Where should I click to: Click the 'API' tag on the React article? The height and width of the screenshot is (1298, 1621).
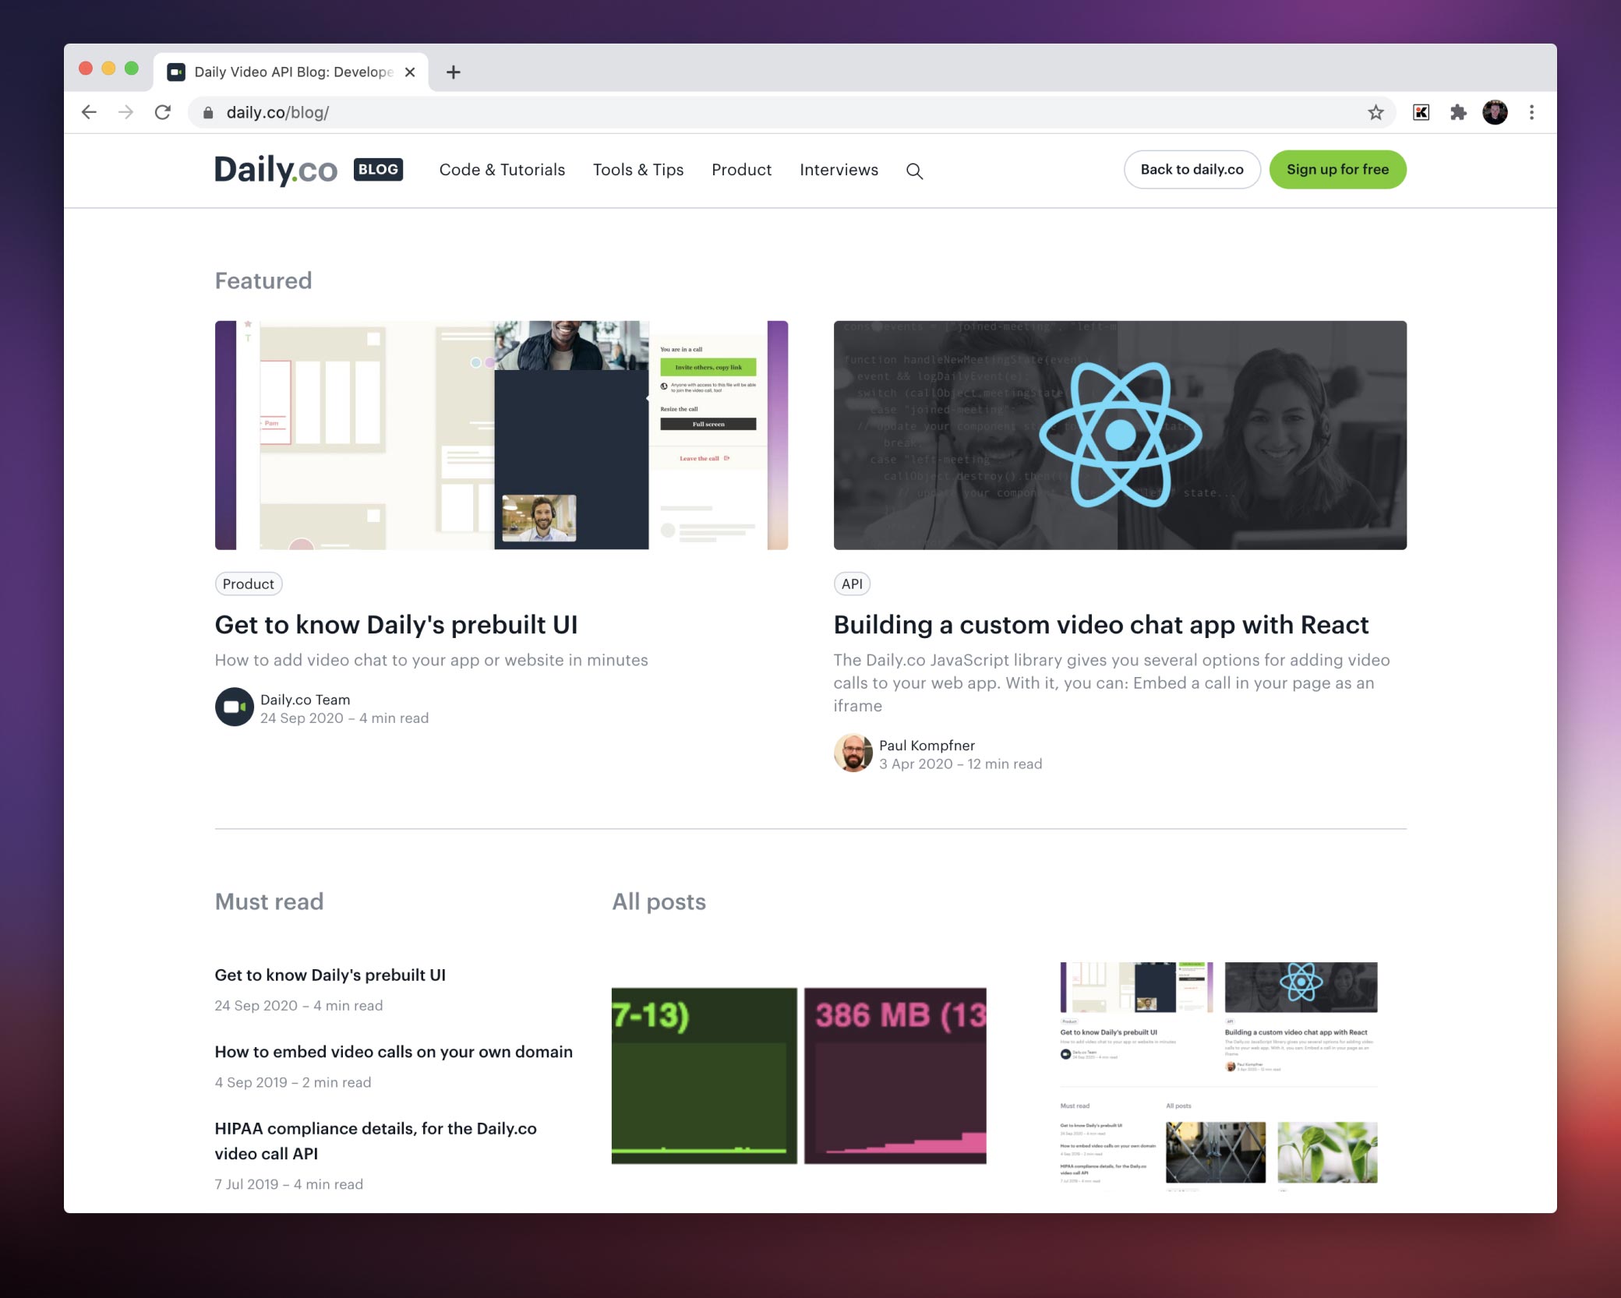(x=853, y=583)
